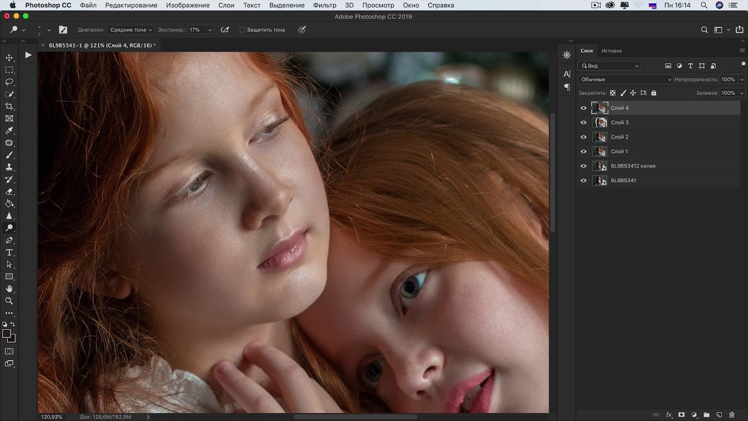The height and width of the screenshot is (421, 748).
Task: Create a new layer
Action: pos(719,415)
